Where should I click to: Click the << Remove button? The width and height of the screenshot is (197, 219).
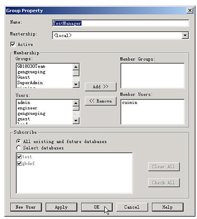[100, 101]
